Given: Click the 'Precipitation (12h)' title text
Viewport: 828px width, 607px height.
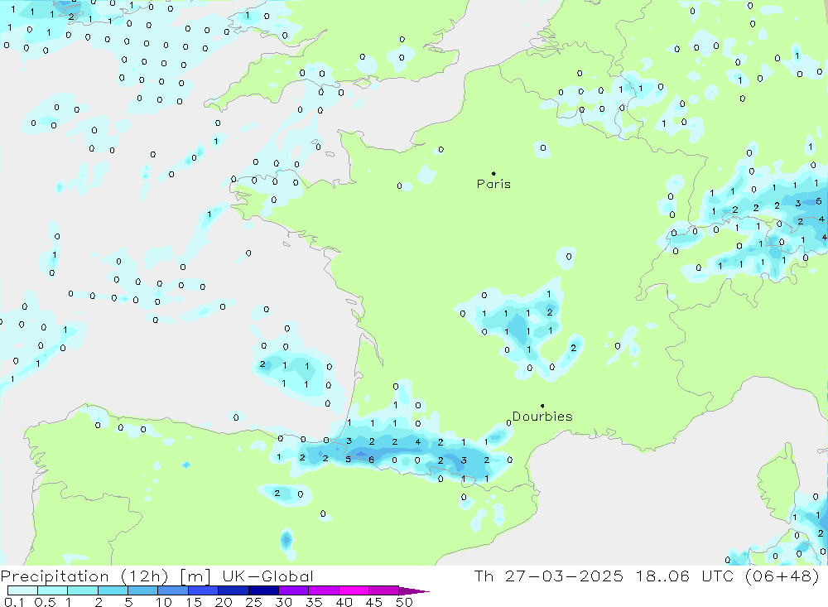Looking at the screenshot, I should [x=84, y=576].
